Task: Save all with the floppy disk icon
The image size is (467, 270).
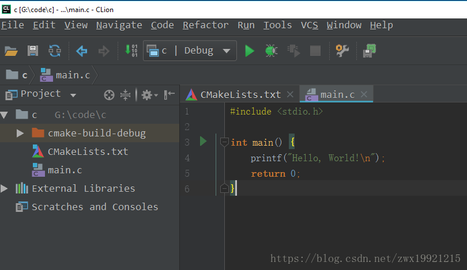Action: click(x=33, y=51)
